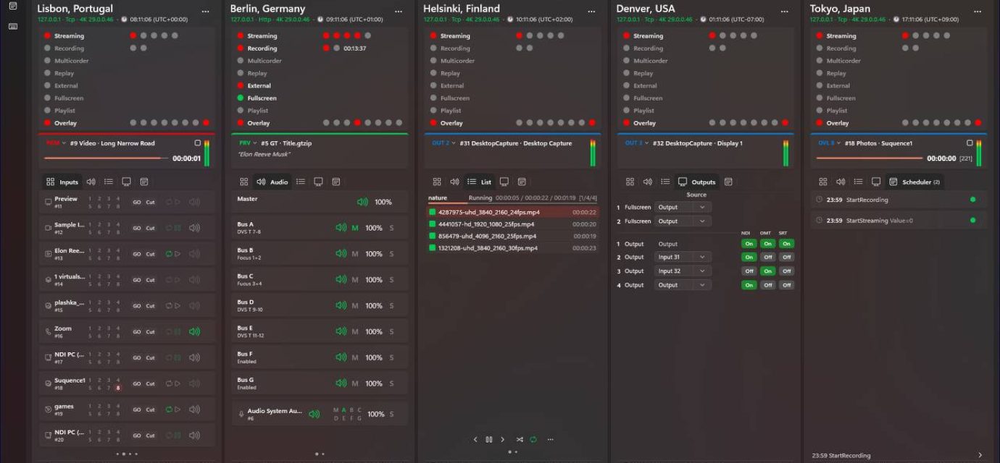The width and height of the screenshot is (1000, 463).
Task: Switch to the Outputs tab in Berlin panel
Action: click(318, 182)
